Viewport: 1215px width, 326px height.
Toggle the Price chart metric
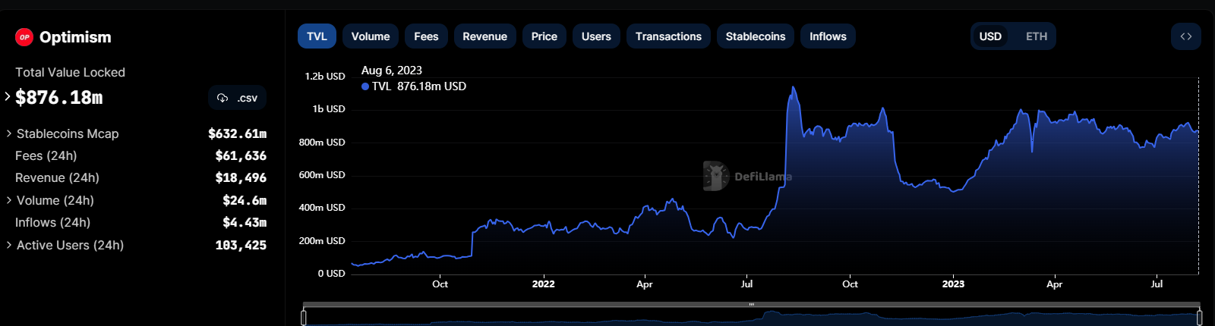coord(544,36)
